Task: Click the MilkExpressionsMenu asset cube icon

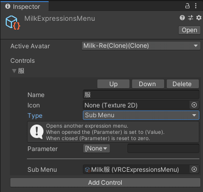Action: point(12,22)
